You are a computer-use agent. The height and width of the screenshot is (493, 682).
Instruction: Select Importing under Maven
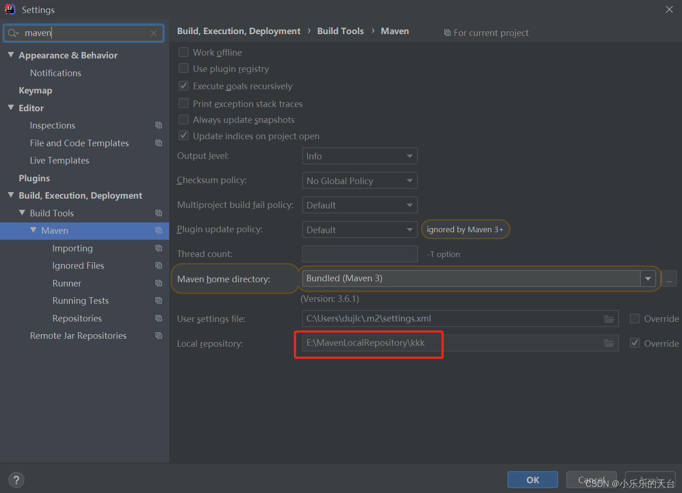tap(72, 248)
